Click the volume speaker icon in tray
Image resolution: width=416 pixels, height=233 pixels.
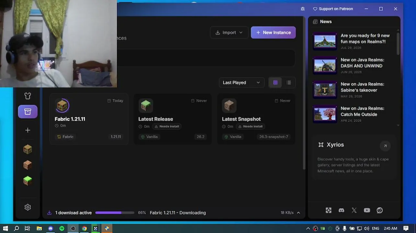point(367,228)
